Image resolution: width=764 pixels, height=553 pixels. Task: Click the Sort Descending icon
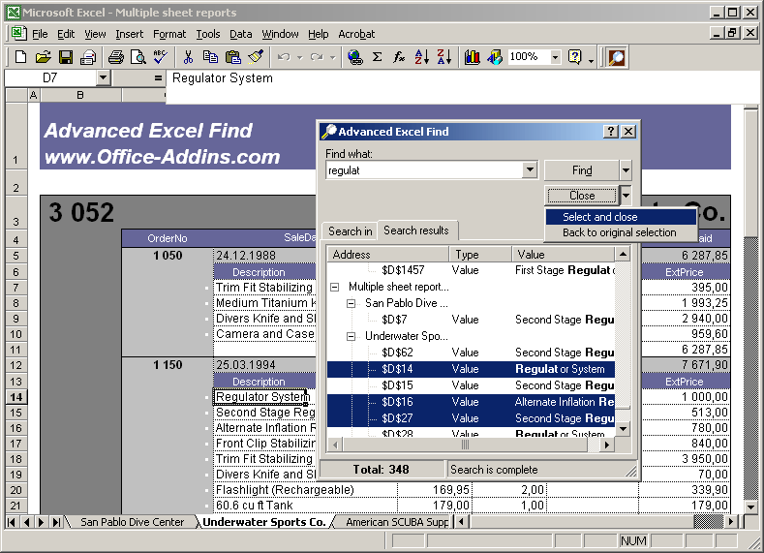(x=443, y=57)
